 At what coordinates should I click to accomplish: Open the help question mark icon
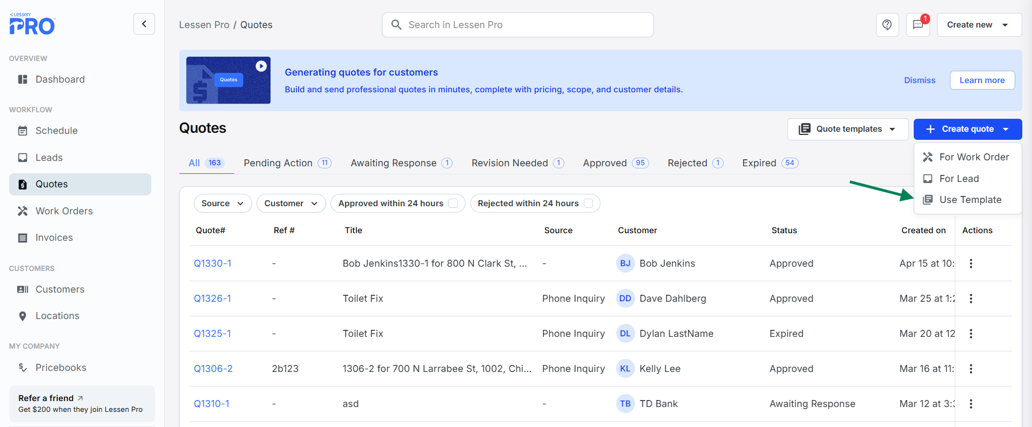(887, 25)
